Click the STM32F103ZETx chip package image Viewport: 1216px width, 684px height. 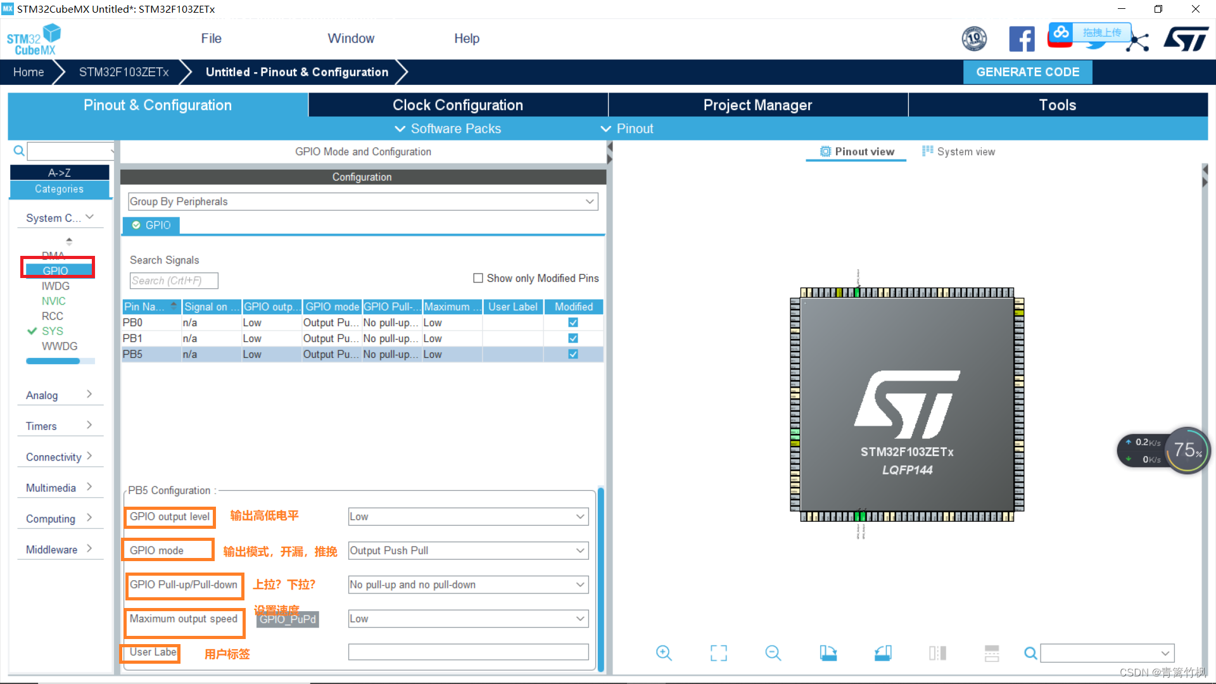click(907, 404)
